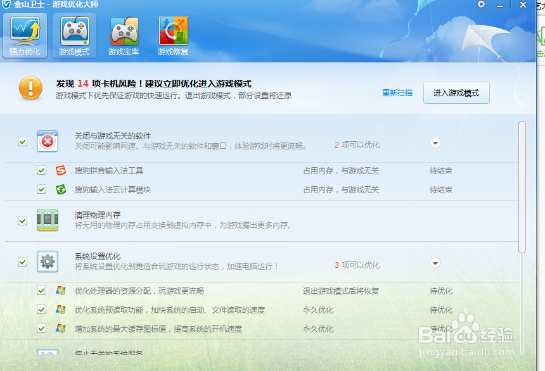Click the 金山卫士 shield logo

[6, 4]
